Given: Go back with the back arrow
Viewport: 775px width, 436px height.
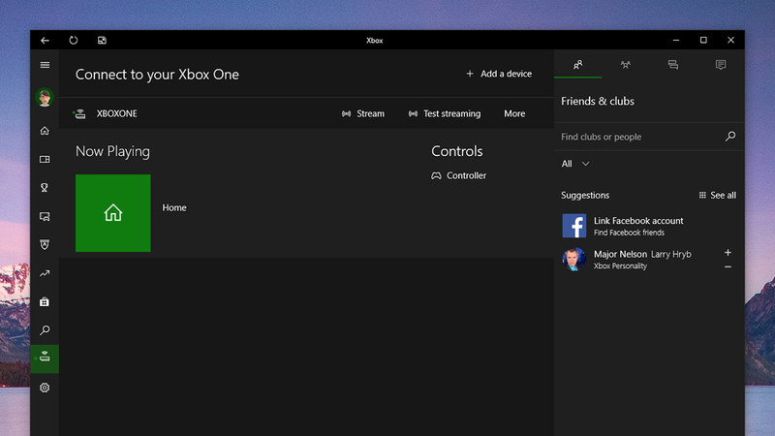Looking at the screenshot, I should (x=45, y=41).
